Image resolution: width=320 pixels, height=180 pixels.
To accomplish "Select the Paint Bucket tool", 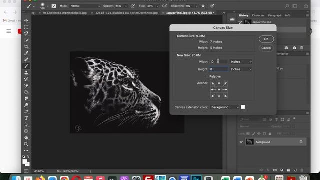I will [x=26, y=92].
